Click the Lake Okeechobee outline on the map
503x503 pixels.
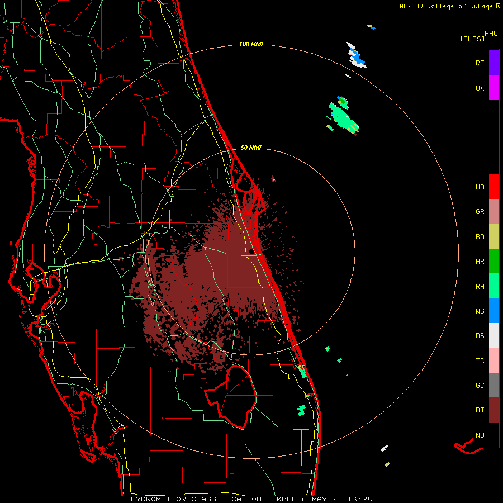point(231,396)
